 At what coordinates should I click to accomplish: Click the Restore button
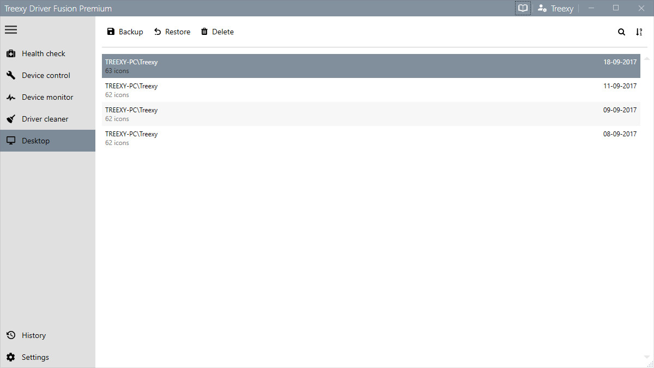point(172,32)
